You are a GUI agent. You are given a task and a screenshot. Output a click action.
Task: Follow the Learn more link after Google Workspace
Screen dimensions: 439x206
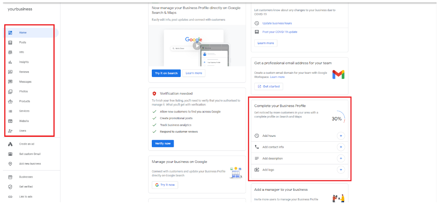coord(277,77)
